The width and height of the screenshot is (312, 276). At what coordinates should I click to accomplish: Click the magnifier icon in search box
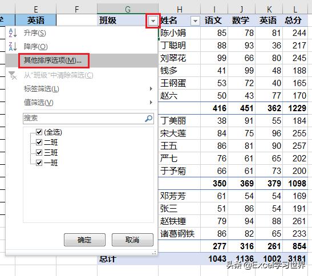149,119
